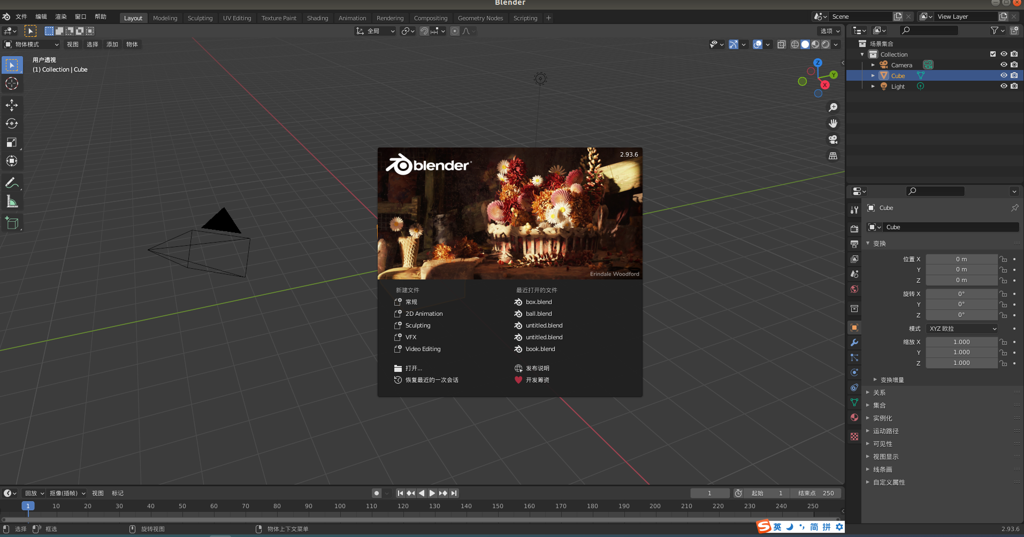This screenshot has width=1024, height=537.
Task: Open the Tool properties tab
Action: [x=854, y=210]
